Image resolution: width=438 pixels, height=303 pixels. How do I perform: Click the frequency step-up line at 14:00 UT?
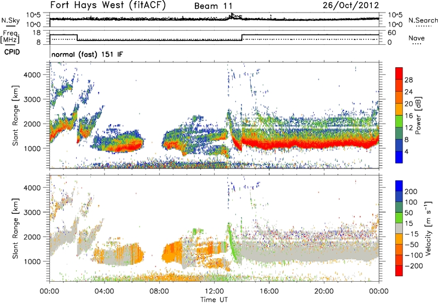coord(242,37)
